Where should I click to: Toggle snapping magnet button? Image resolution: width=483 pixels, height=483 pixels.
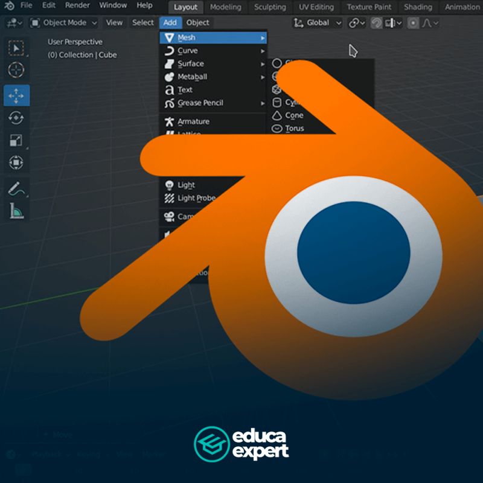coord(376,23)
